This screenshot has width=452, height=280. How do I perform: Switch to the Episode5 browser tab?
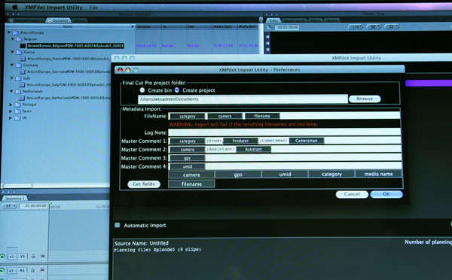[59, 20]
